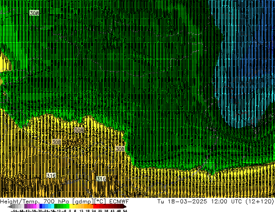Click the '(12+120)' forecast hour text
The height and width of the screenshot is (212, 275).
point(260,202)
